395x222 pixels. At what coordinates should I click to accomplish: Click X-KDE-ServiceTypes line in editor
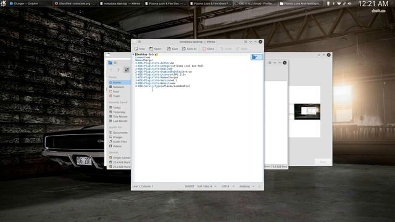tap(163, 86)
